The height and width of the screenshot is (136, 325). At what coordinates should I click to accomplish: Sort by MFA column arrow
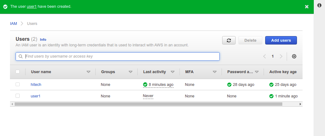coord(215,72)
